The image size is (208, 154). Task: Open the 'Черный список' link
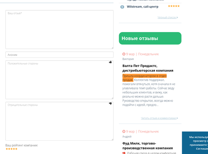click(168, 17)
